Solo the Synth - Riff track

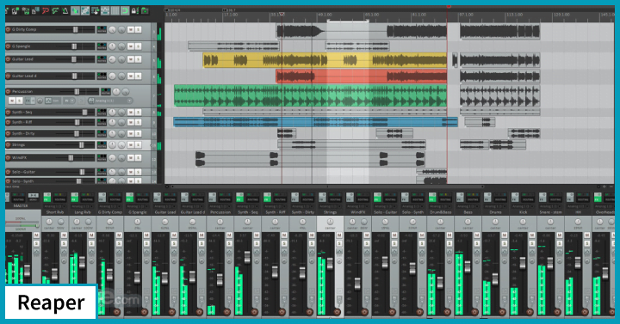click(138, 122)
